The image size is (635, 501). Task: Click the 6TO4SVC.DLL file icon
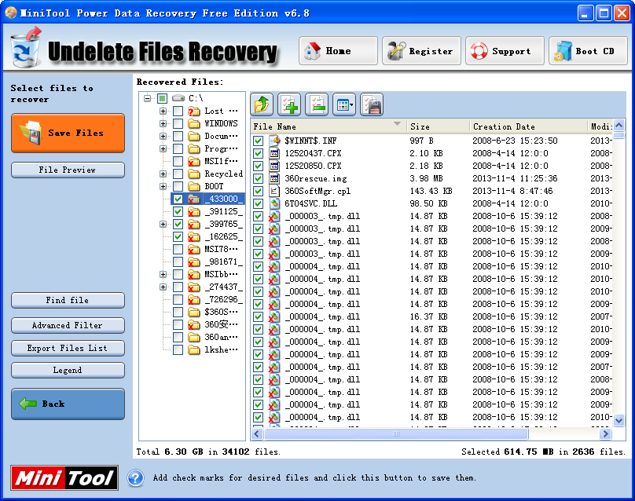coord(274,203)
